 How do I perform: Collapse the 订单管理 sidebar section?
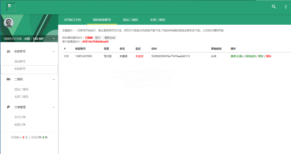click(x=54, y=107)
